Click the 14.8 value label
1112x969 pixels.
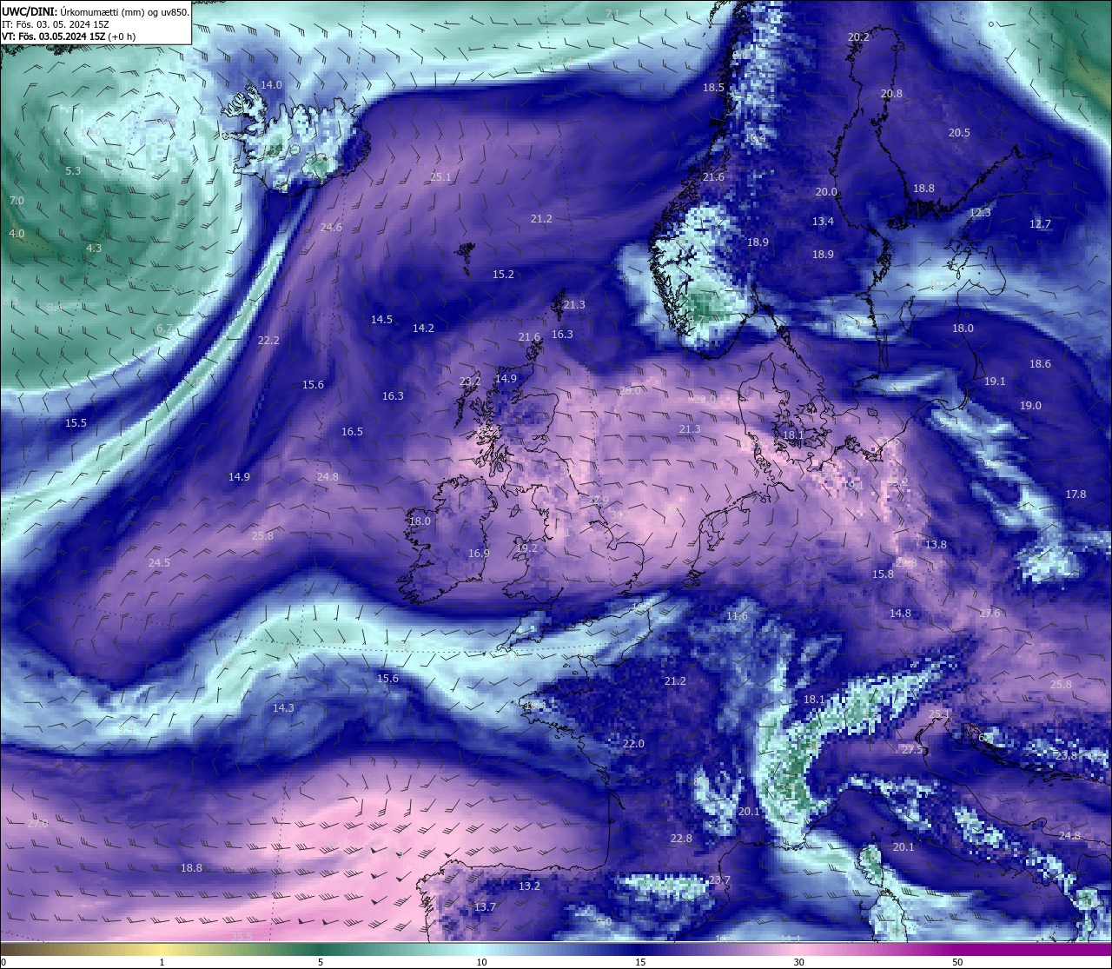point(900,614)
